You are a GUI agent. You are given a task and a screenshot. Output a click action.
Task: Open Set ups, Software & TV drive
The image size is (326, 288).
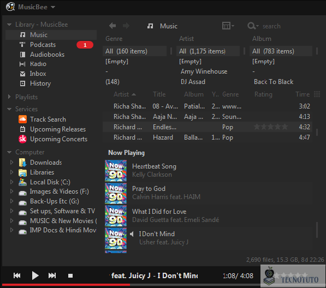(63, 211)
